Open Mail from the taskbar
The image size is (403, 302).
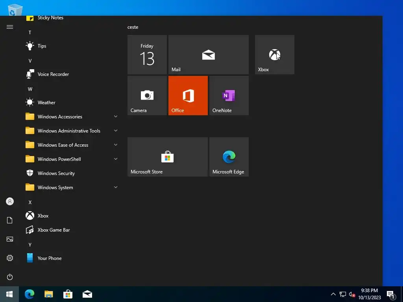point(87,294)
